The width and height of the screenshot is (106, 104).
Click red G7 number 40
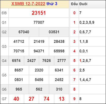click(x=16, y=99)
